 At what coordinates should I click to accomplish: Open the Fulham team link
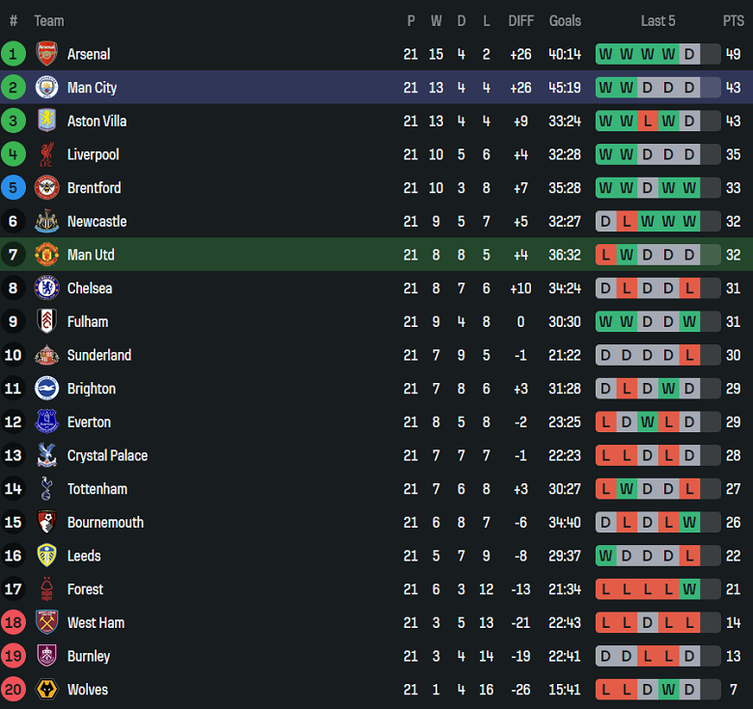88,321
